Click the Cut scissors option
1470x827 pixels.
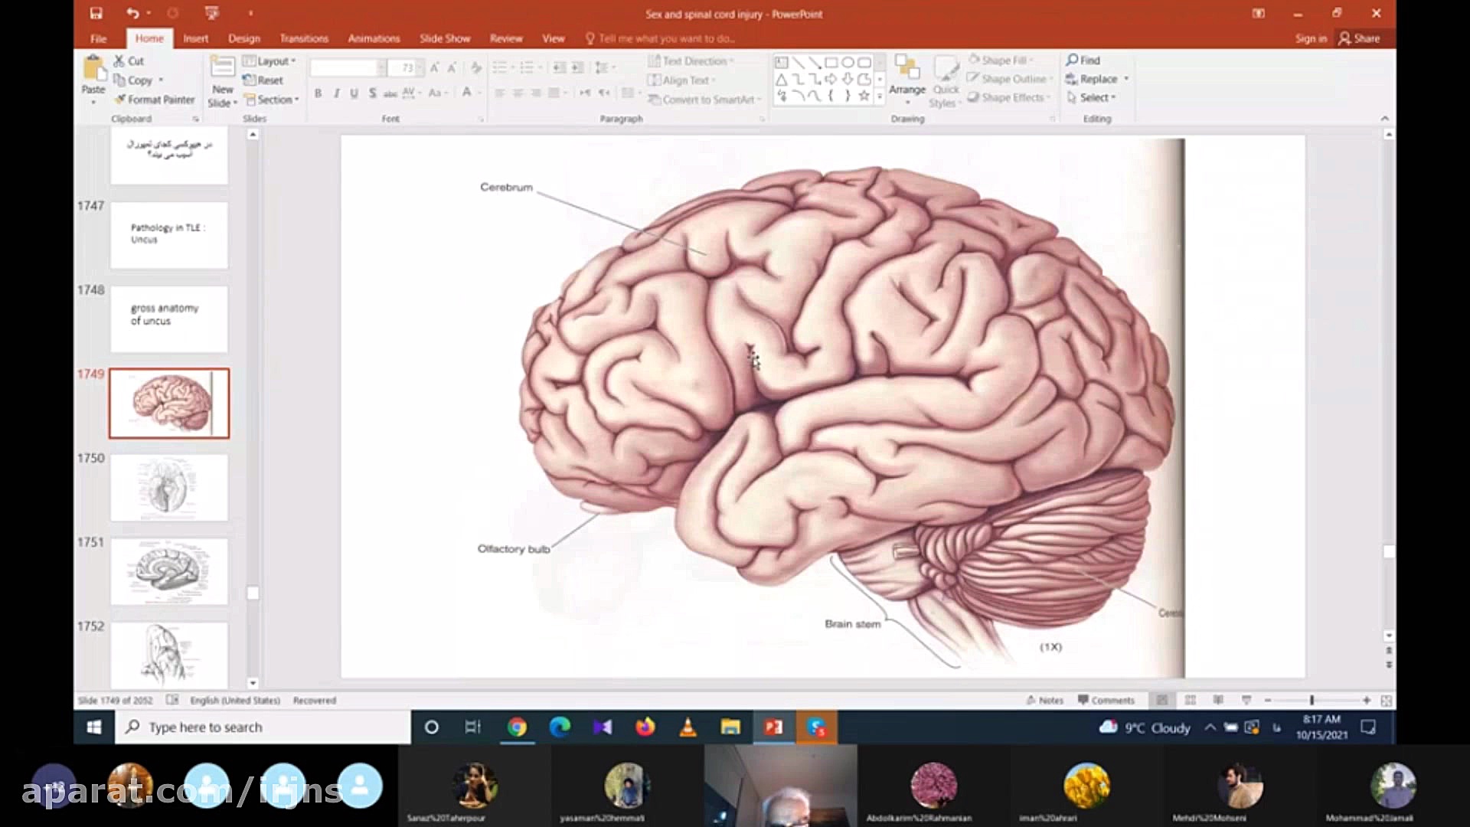pos(129,60)
